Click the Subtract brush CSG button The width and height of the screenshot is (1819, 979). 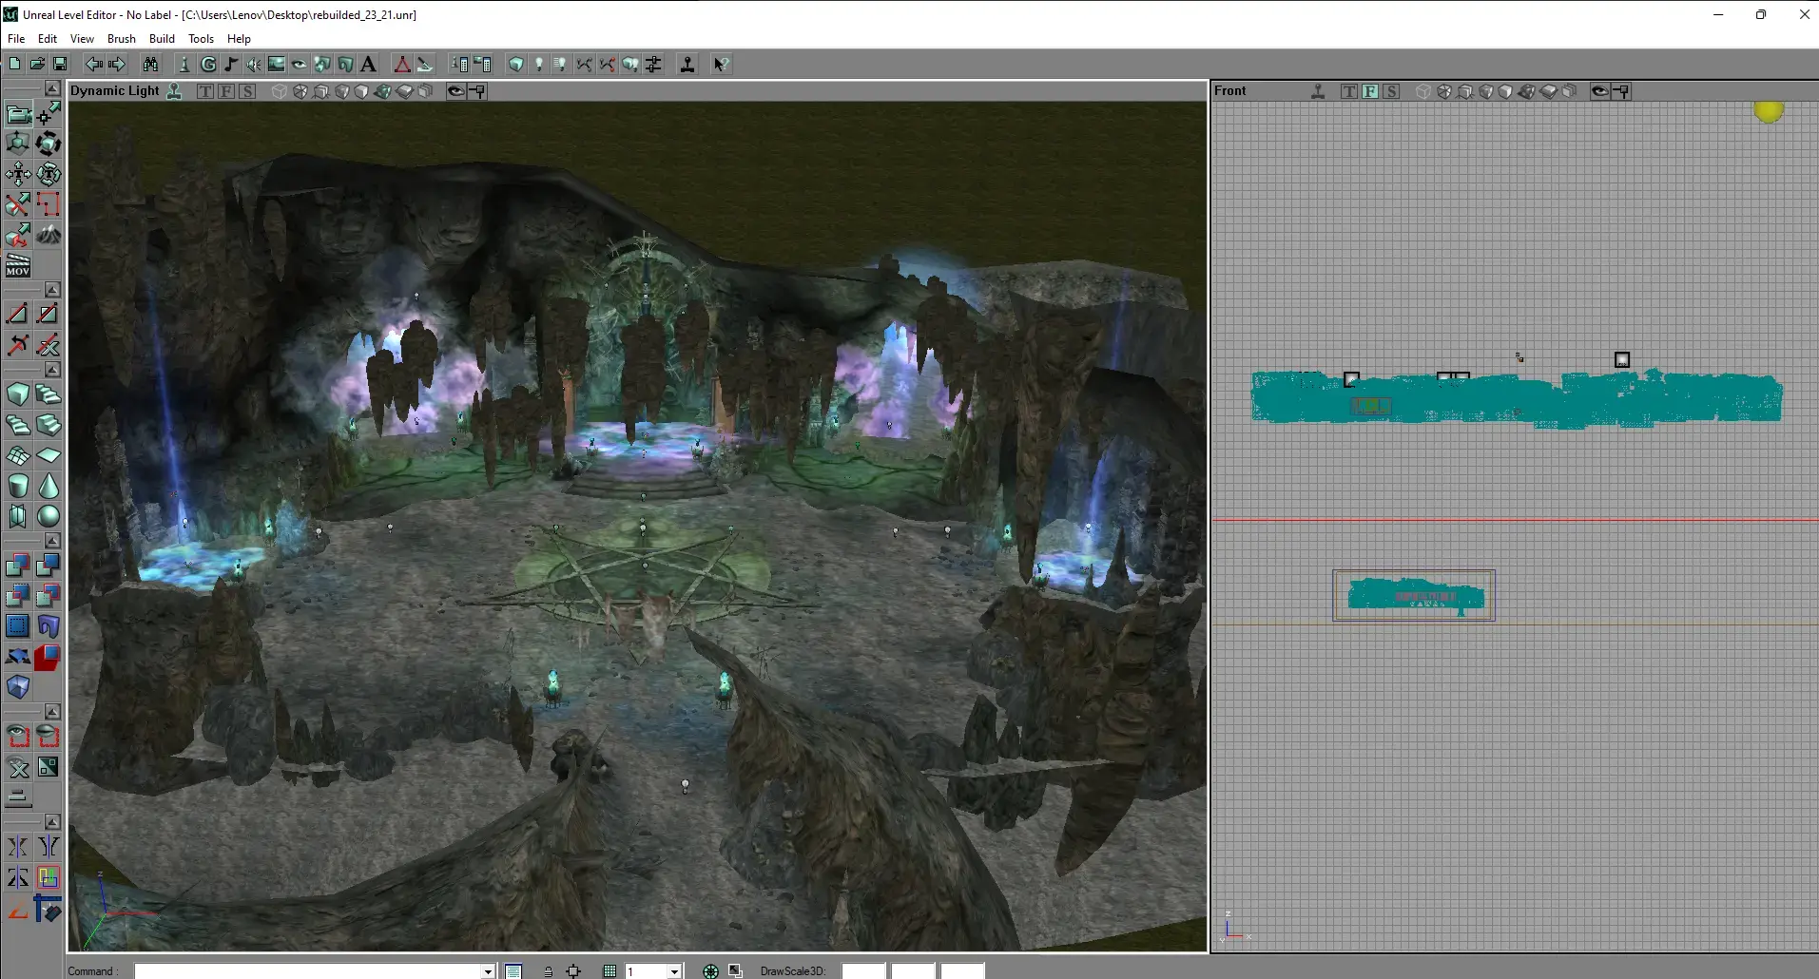click(48, 566)
